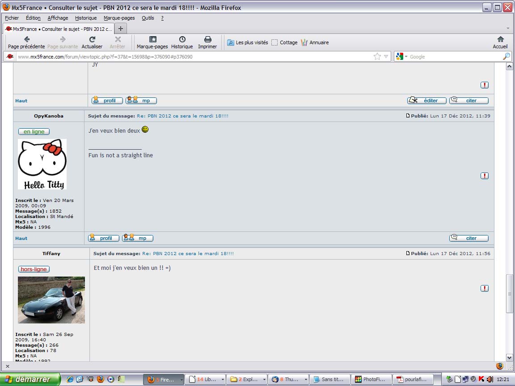Screen dimensions: 515x386
Task: Click Tiffany post's small page icon
Action: (408, 253)
